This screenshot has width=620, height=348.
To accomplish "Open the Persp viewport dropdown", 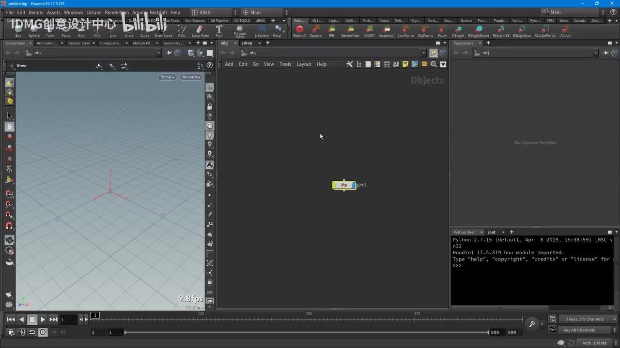I will click(x=167, y=77).
